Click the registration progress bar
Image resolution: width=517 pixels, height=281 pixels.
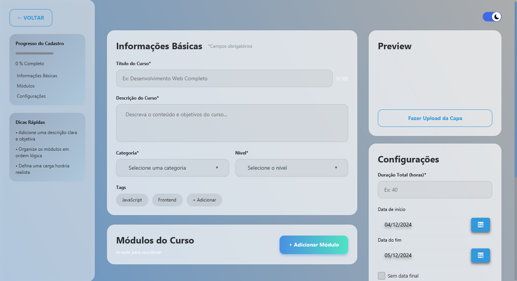click(x=35, y=53)
